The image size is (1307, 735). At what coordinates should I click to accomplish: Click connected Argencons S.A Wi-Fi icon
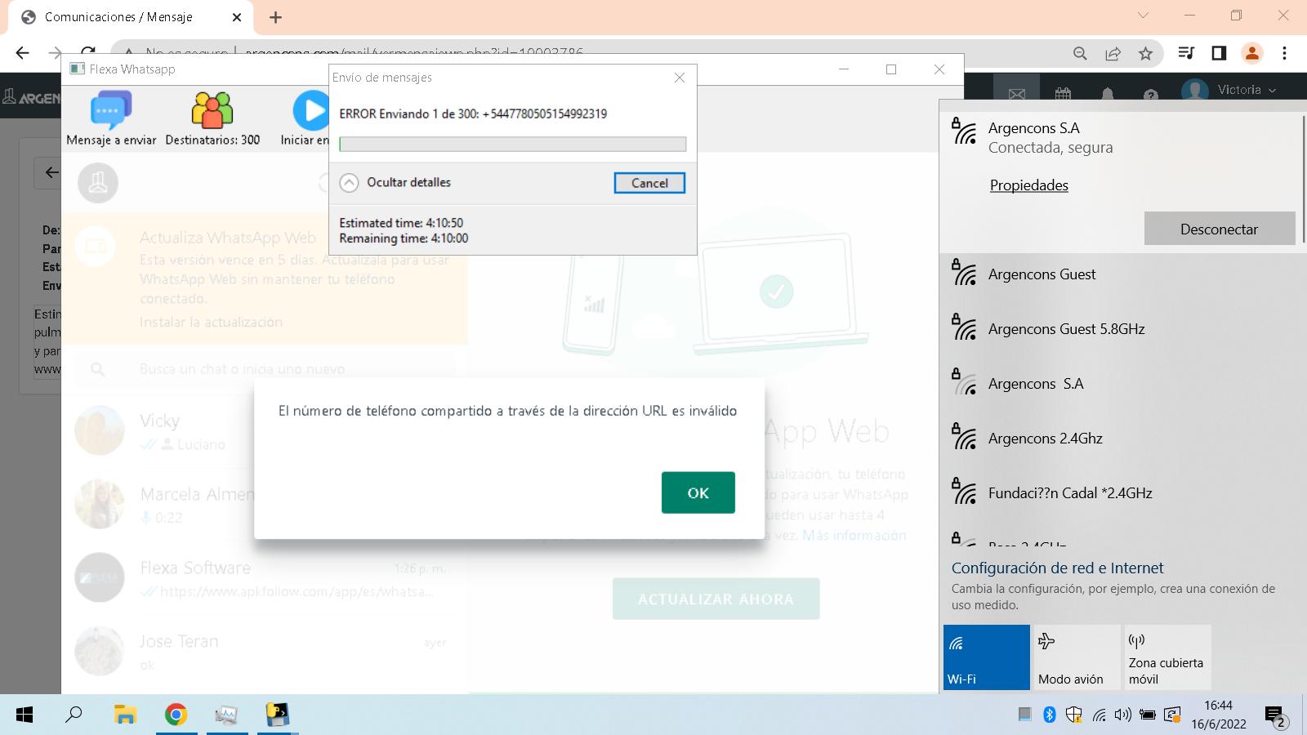[x=965, y=131]
